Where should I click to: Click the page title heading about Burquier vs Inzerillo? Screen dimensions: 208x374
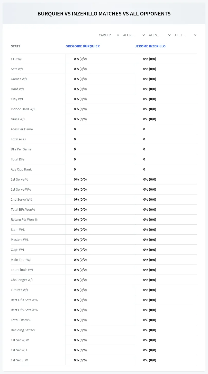[104, 14]
